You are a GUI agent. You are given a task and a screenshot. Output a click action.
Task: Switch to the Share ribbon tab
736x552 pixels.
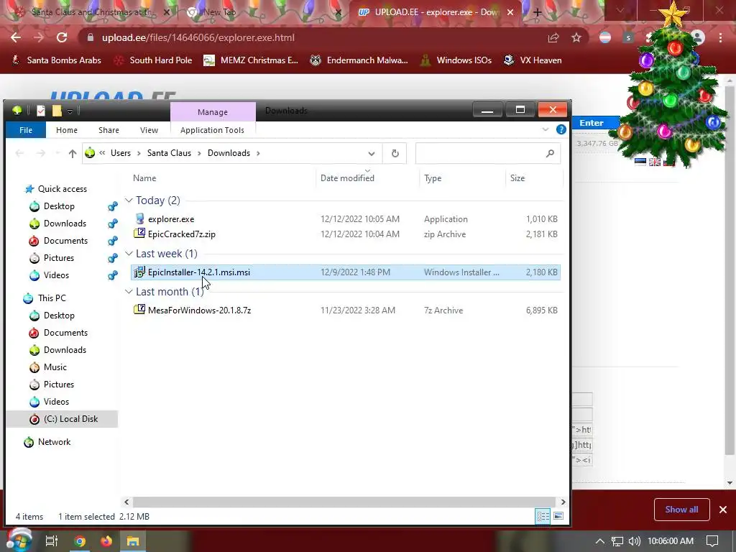point(109,130)
